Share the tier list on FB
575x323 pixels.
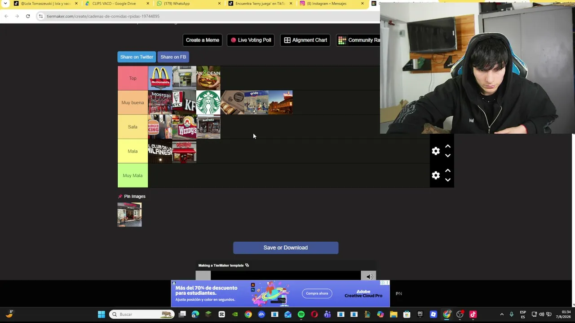(x=173, y=57)
